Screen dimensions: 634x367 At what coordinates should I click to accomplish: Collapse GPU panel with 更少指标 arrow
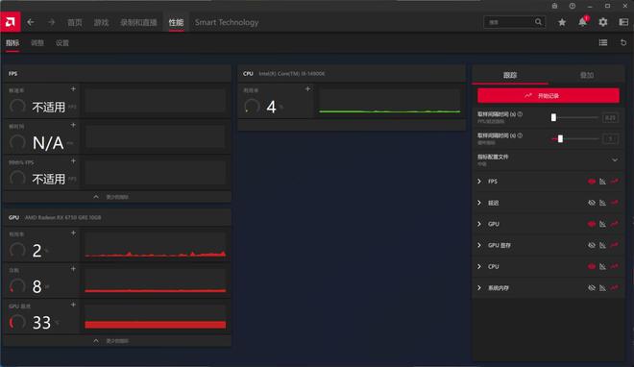pos(96,341)
